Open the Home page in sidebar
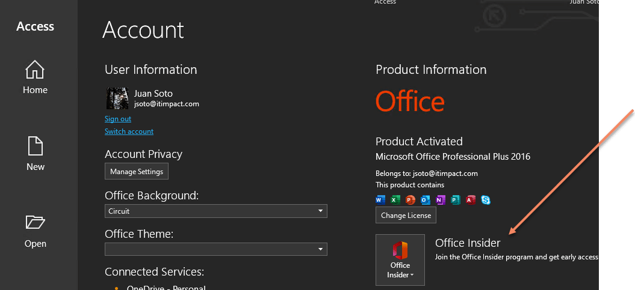 click(35, 77)
